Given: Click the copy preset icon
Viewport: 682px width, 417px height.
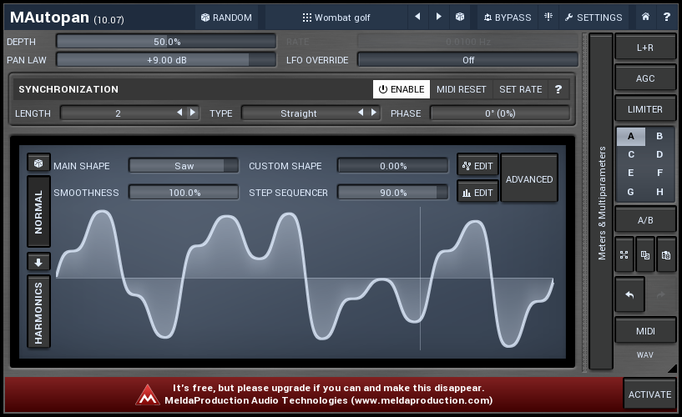Looking at the screenshot, I should (x=645, y=255).
